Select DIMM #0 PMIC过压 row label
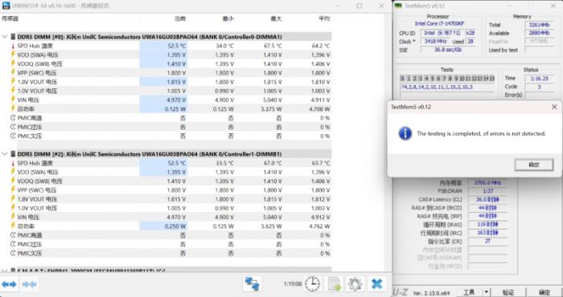Image resolution: width=563 pixels, height=297 pixels. (x=30, y=127)
